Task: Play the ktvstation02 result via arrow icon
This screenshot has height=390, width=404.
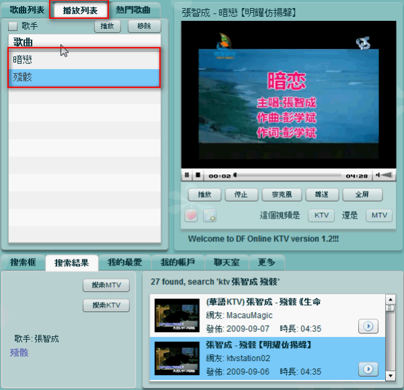Action: (368, 369)
